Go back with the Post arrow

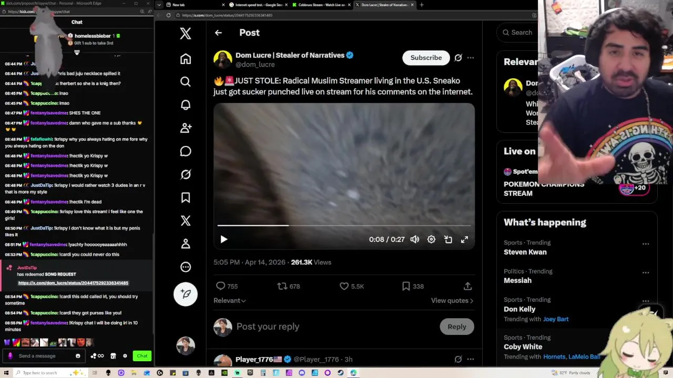click(218, 33)
